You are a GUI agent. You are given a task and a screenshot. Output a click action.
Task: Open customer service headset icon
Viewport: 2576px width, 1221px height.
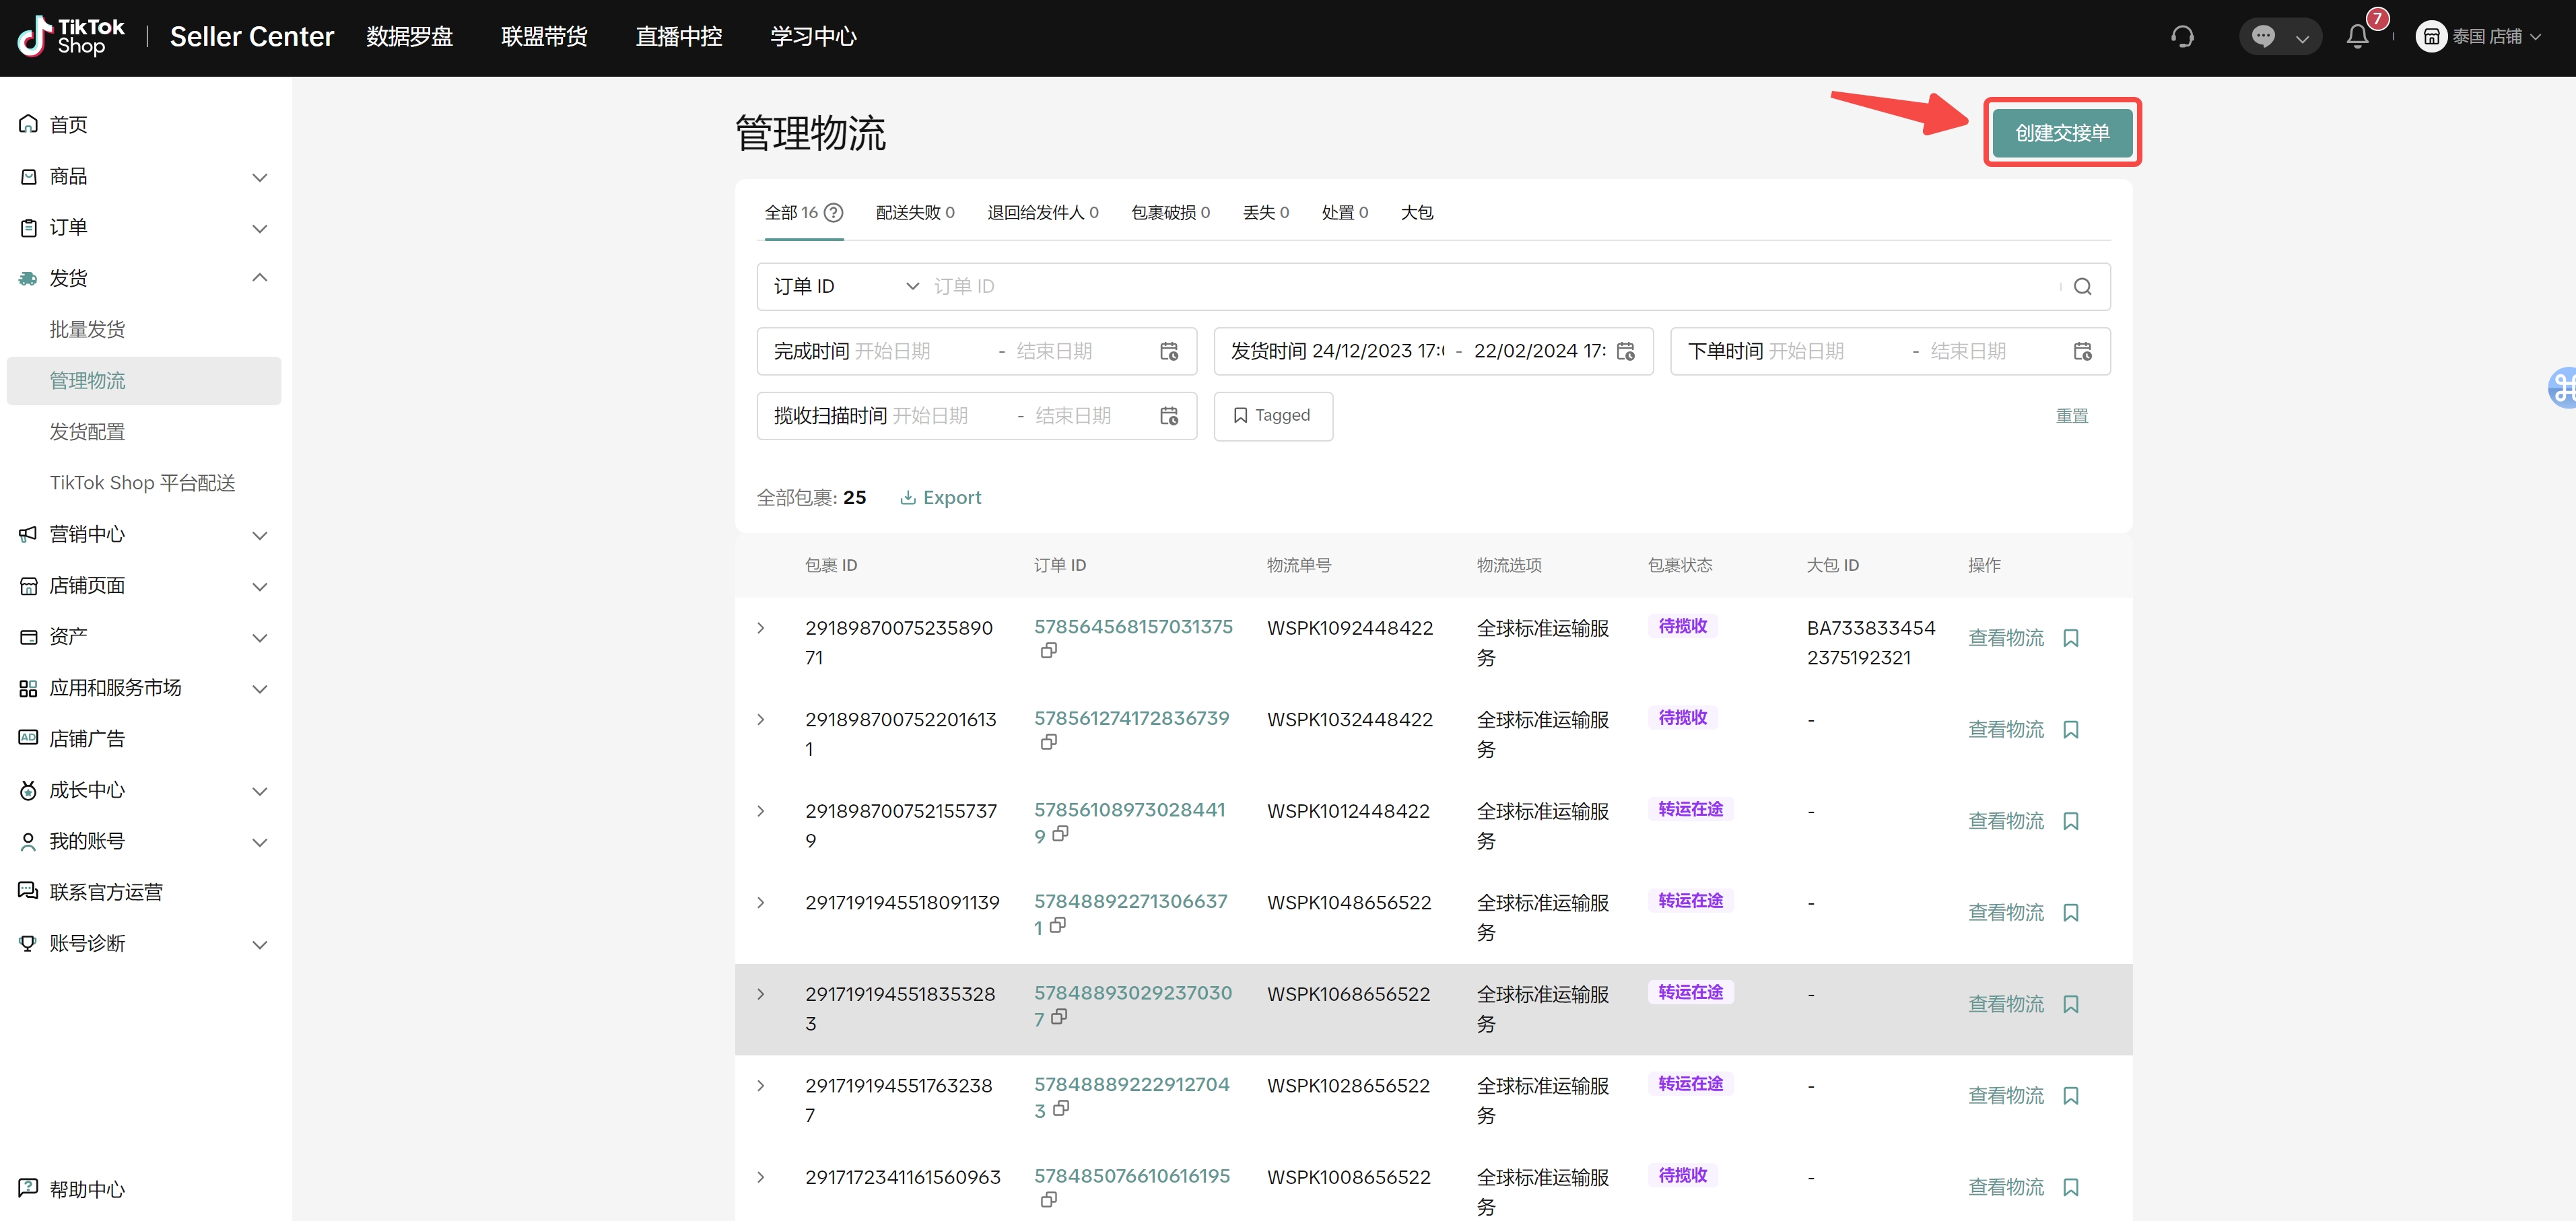[x=2182, y=37]
